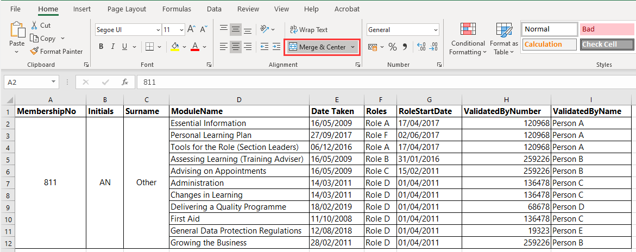Select cell Essential Information
Screen dimensions: 636x252
(x=239, y=123)
